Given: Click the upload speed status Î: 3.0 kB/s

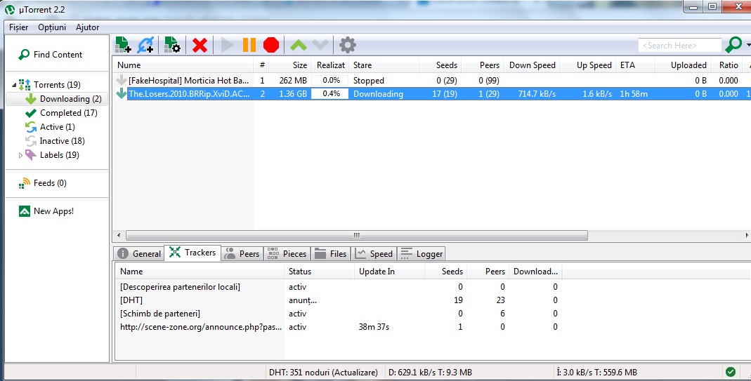Looking at the screenshot, I should tap(596, 373).
